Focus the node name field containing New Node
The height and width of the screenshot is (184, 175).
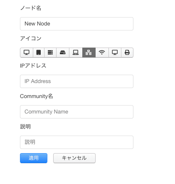click(76, 24)
